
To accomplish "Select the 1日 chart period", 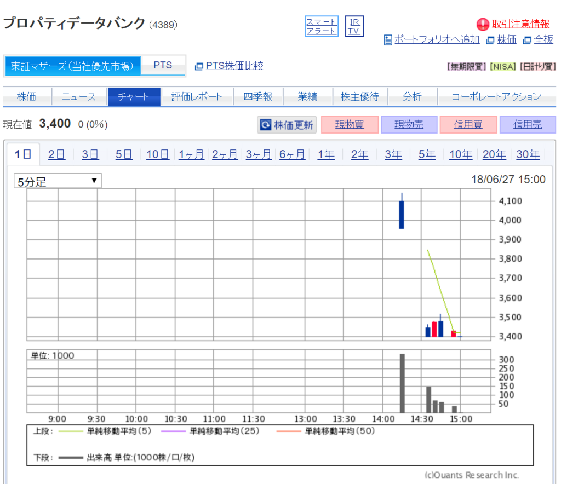I will (x=23, y=154).
